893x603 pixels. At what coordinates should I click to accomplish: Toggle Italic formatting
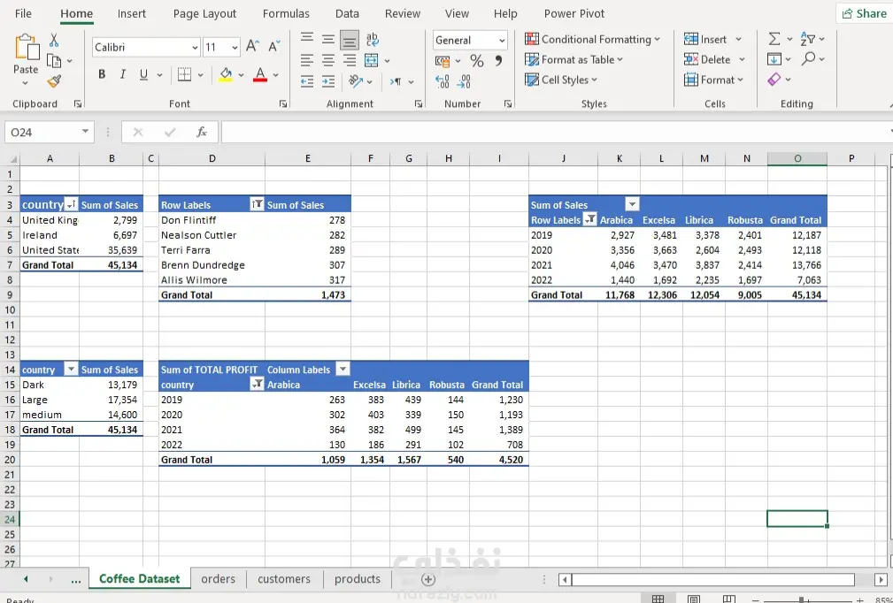(x=122, y=74)
